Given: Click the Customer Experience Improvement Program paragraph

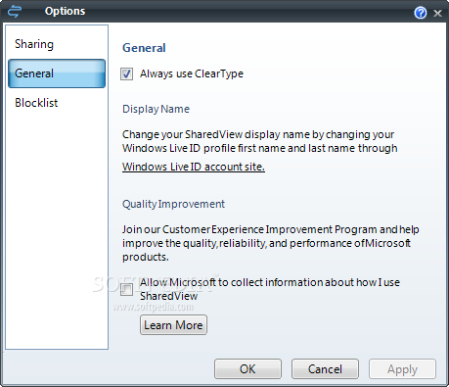Looking at the screenshot, I should click(271, 243).
